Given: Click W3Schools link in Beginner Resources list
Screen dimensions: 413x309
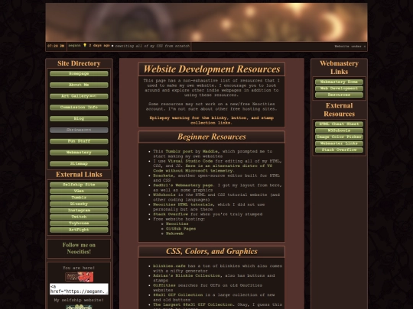Looking at the screenshot, I should pyautogui.click(x=164, y=195).
